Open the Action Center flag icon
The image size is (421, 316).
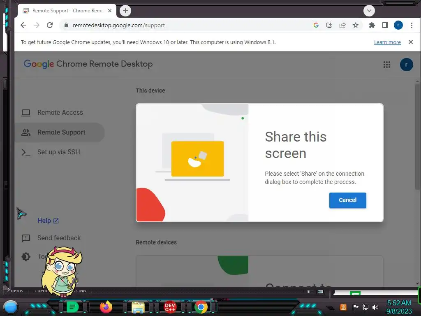coord(355,307)
